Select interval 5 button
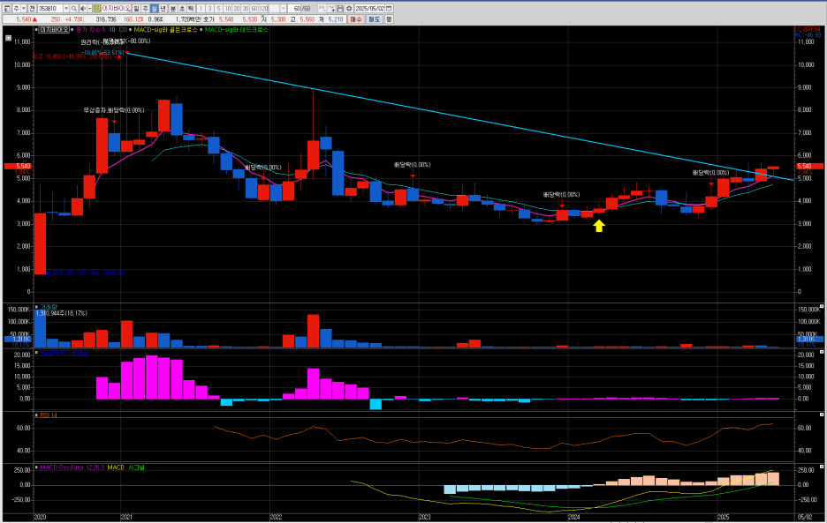The image size is (827, 523). tap(219, 9)
